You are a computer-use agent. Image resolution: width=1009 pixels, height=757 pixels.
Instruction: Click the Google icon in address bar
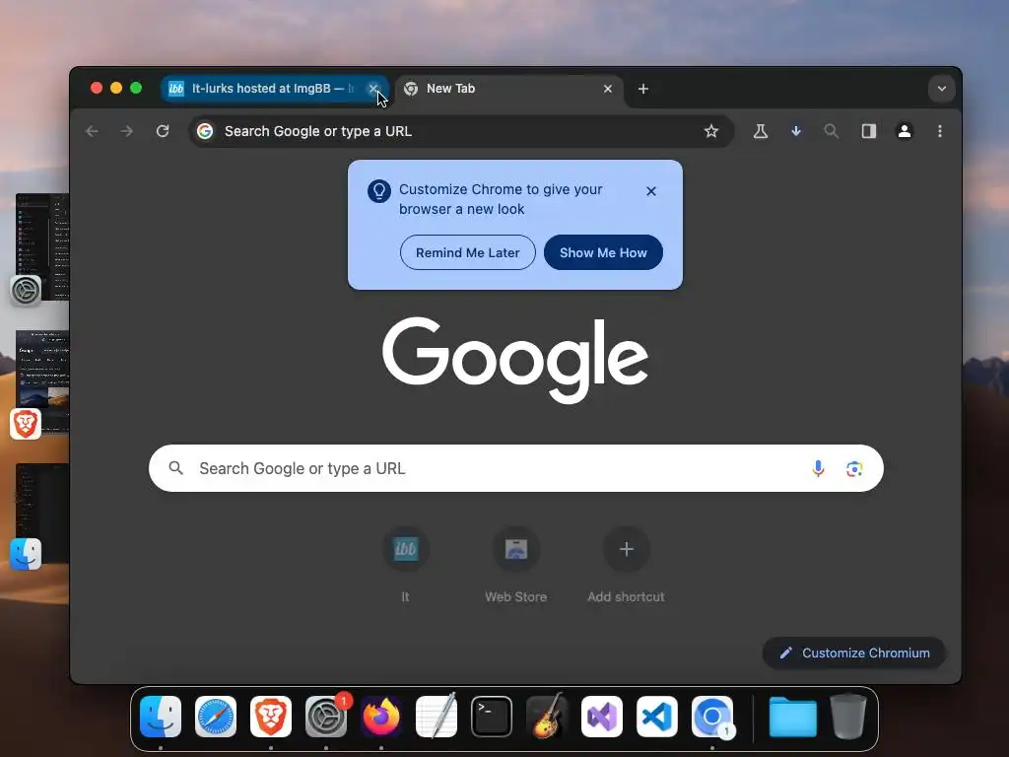click(205, 131)
